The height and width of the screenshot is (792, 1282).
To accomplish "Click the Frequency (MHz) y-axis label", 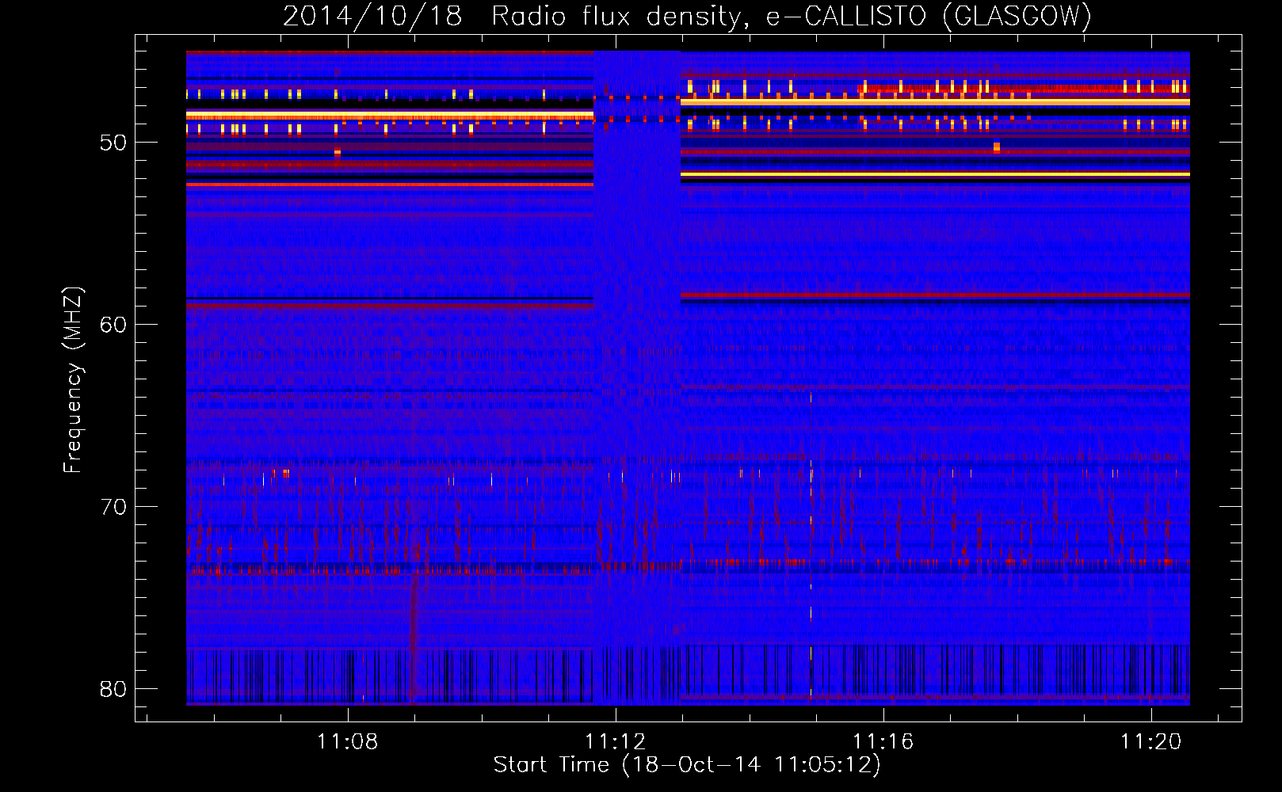I will (72, 380).
